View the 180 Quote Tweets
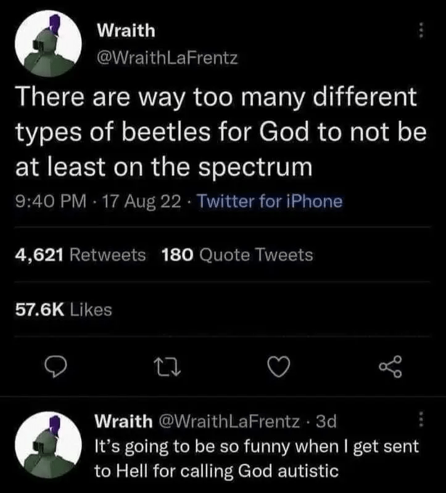446x493 pixels. (x=237, y=255)
